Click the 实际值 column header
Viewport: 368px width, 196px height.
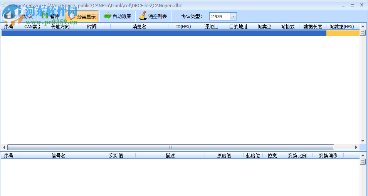click(116, 156)
